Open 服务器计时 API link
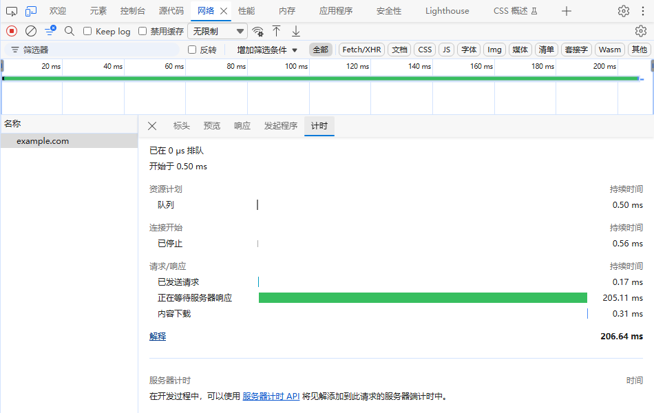 [x=271, y=396]
